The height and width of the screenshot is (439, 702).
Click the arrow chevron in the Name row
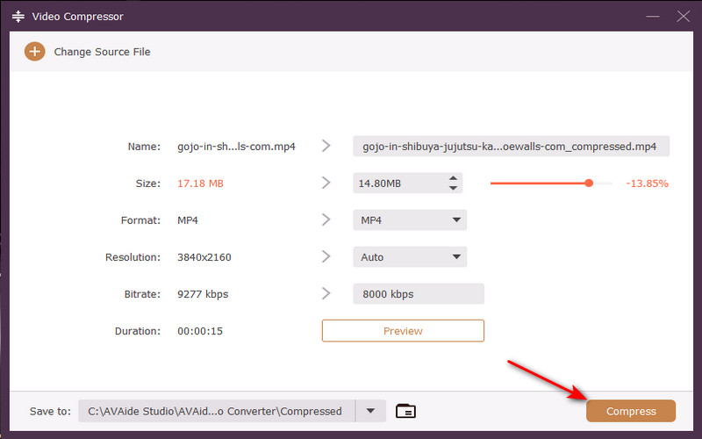(326, 146)
